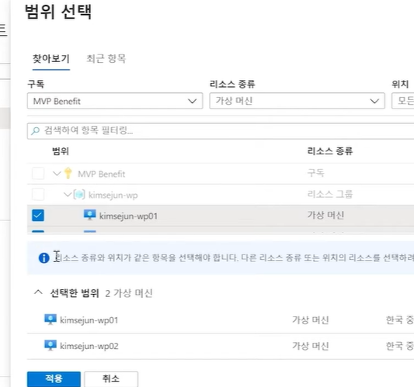This screenshot has height=387, width=414.
Task: Click the search magnifier icon
Action: 35,131
